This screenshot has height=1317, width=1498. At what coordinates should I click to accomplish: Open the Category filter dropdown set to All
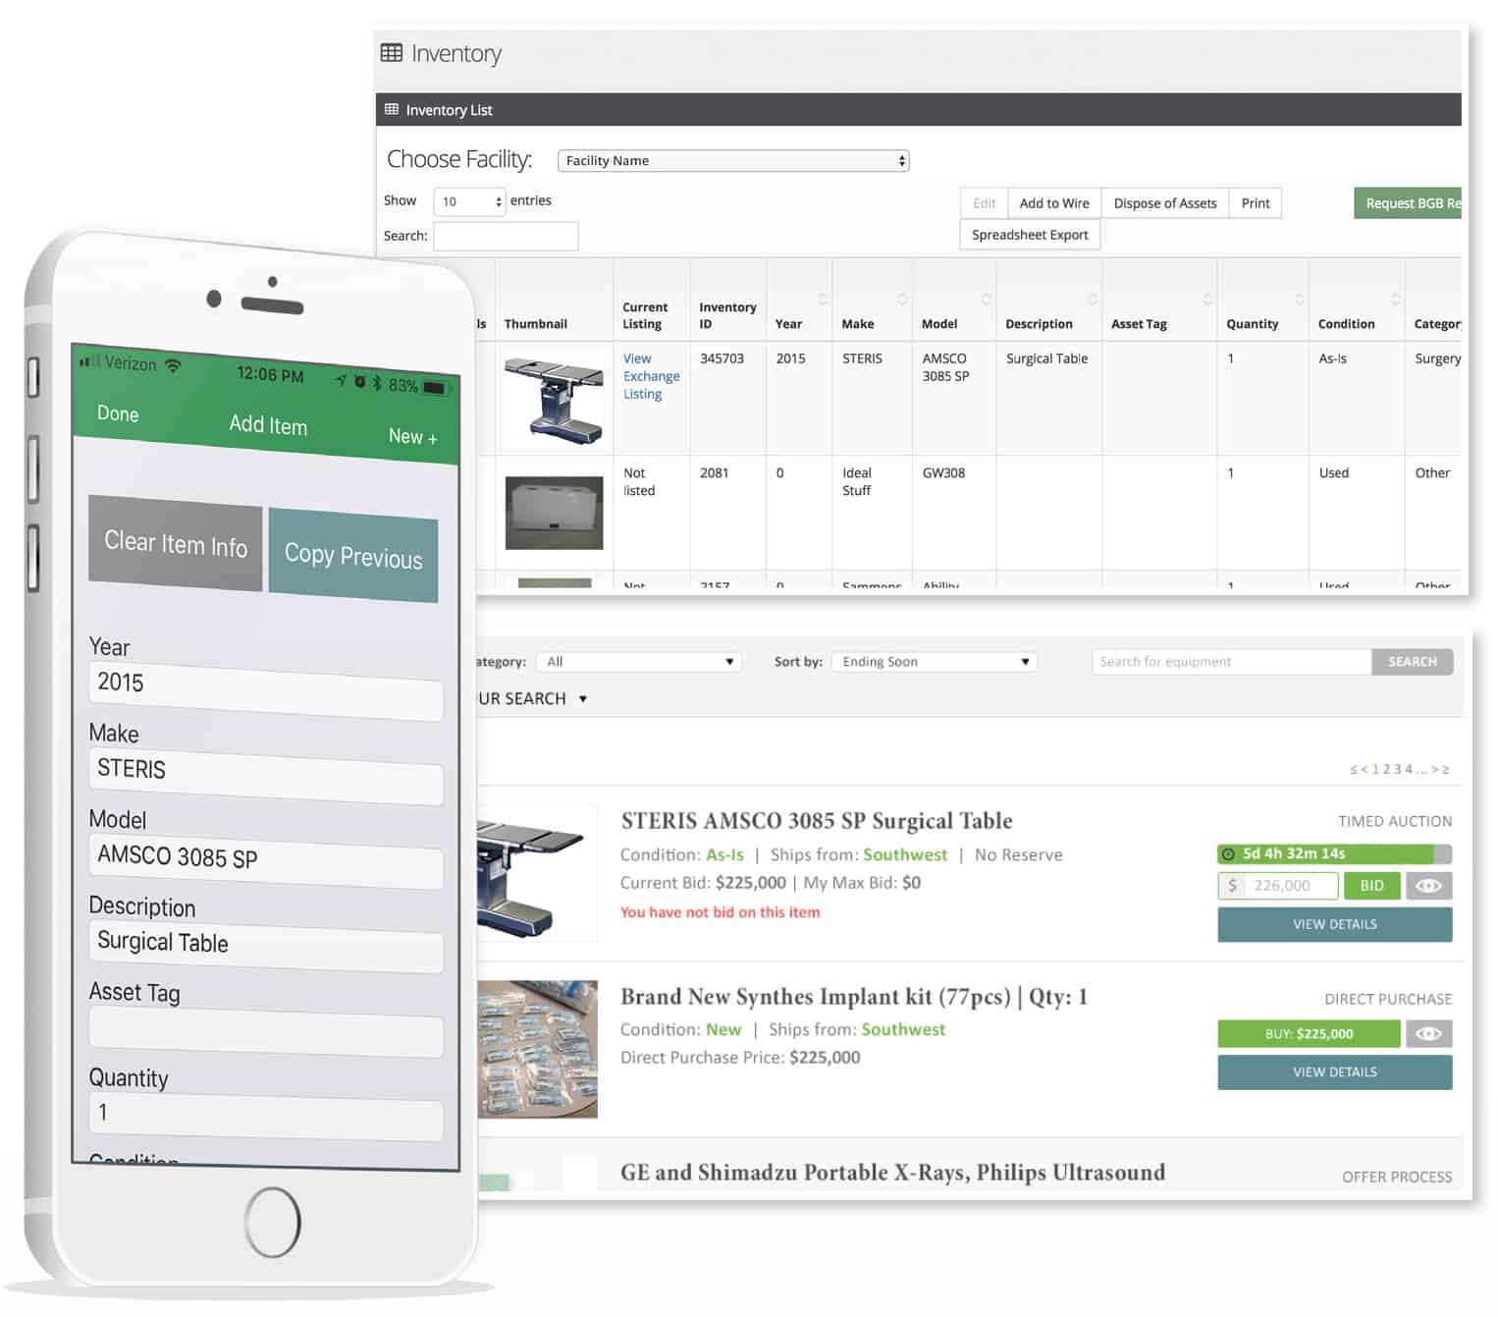coord(639,662)
